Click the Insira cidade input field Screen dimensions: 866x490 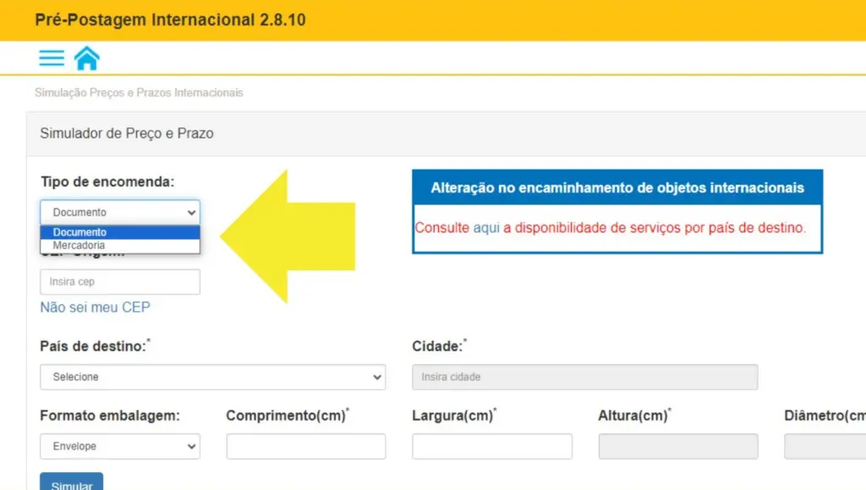tap(584, 377)
